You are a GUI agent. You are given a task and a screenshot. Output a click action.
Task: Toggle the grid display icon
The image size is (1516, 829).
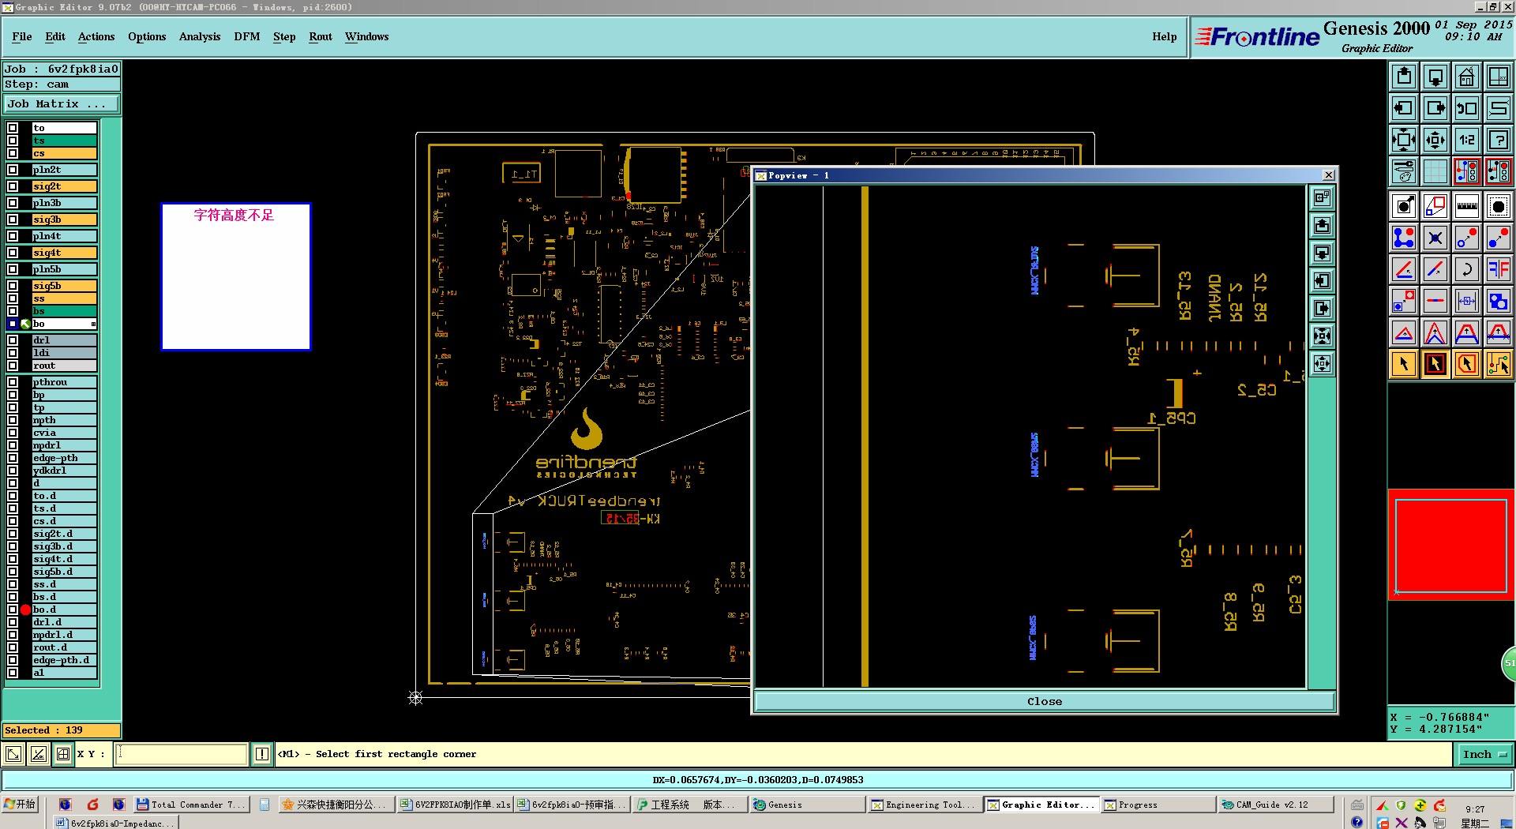pyautogui.click(x=1435, y=171)
